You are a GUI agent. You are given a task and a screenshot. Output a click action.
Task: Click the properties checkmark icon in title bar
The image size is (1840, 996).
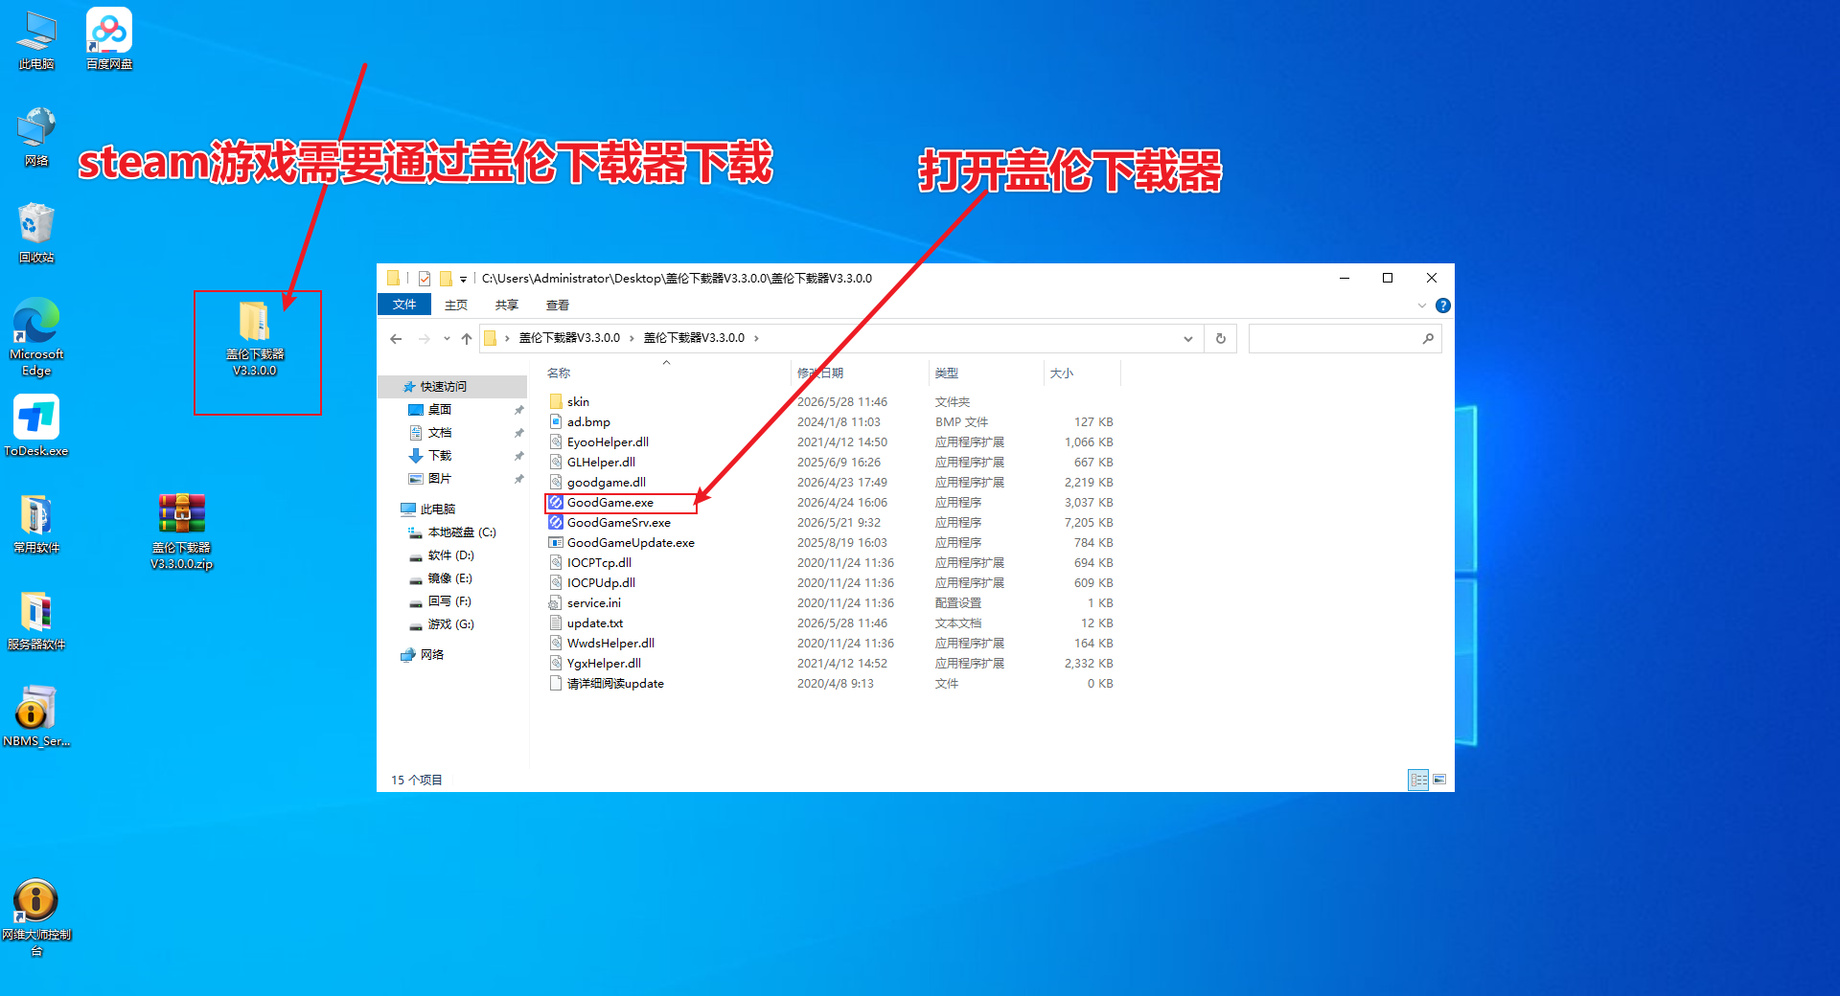point(424,279)
